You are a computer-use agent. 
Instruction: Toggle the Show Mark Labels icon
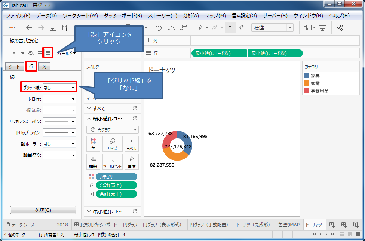pyautogui.click(x=230, y=27)
